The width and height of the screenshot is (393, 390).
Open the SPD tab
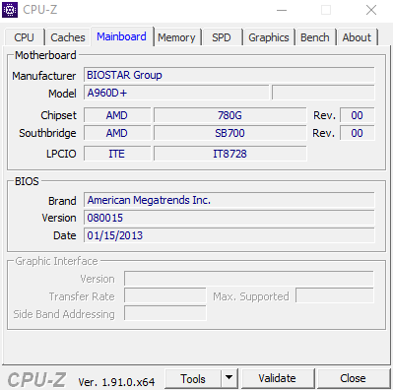pos(222,37)
